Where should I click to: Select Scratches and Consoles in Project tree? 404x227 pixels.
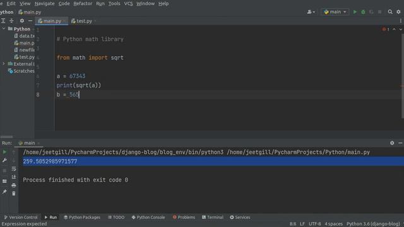click(x=21, y=71)
